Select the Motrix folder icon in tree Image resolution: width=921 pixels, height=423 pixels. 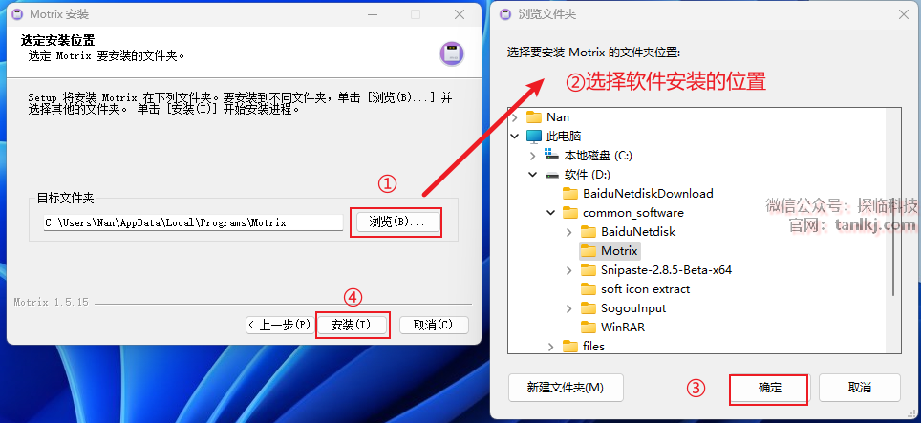click(x=588, y=250)
